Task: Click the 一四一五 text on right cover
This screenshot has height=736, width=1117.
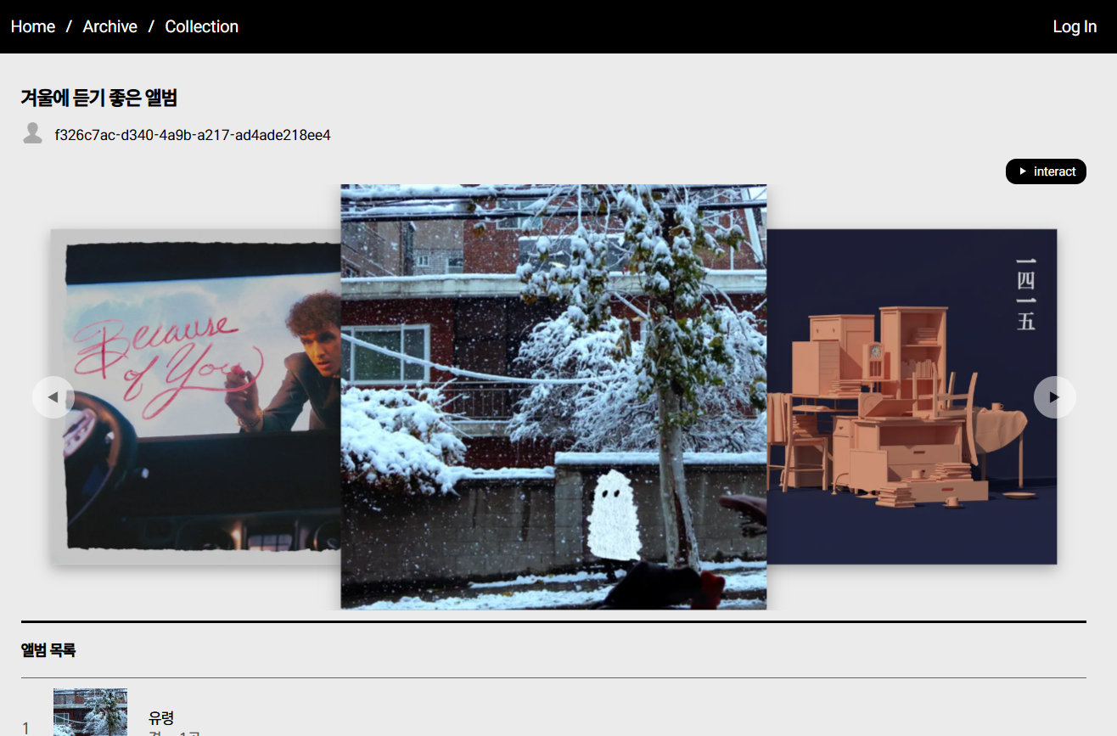Action: point(1025,293)
